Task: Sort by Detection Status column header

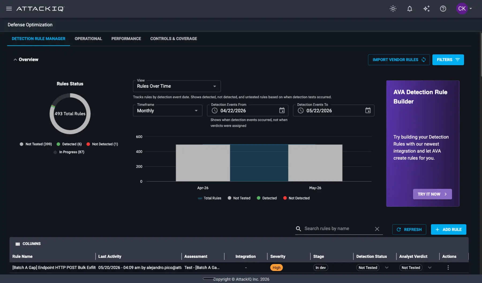Action: coord(371,257)
